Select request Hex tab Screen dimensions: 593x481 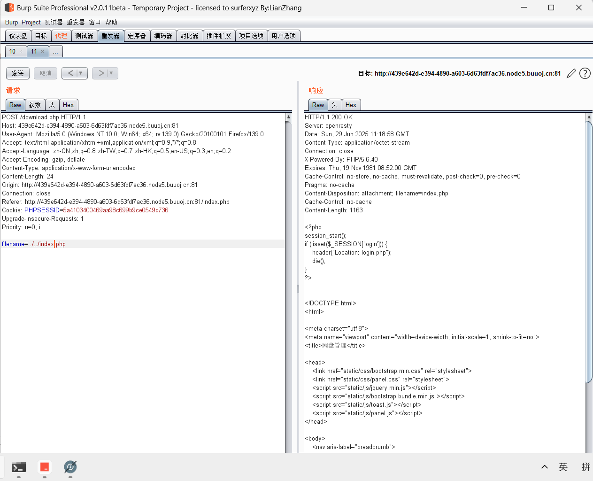(x=68, y=105)
